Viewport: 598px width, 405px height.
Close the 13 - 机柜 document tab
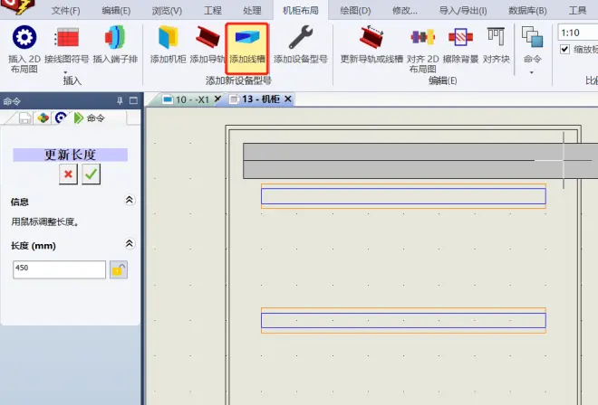pyautogui.click(x=288, y=99)
